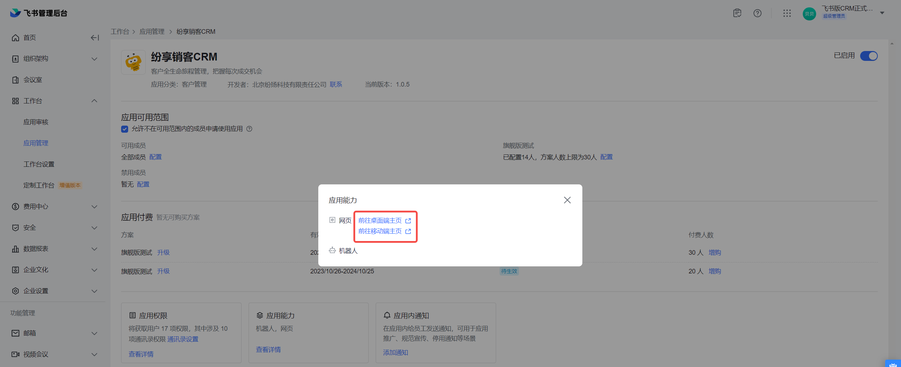Click the 安全 shield icon
Image resolution: width=901 pixels, height=367 pixels.
click(x=15, y=228)
